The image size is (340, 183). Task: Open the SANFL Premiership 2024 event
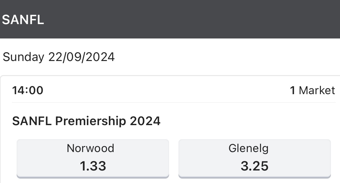tap(86, 121)
